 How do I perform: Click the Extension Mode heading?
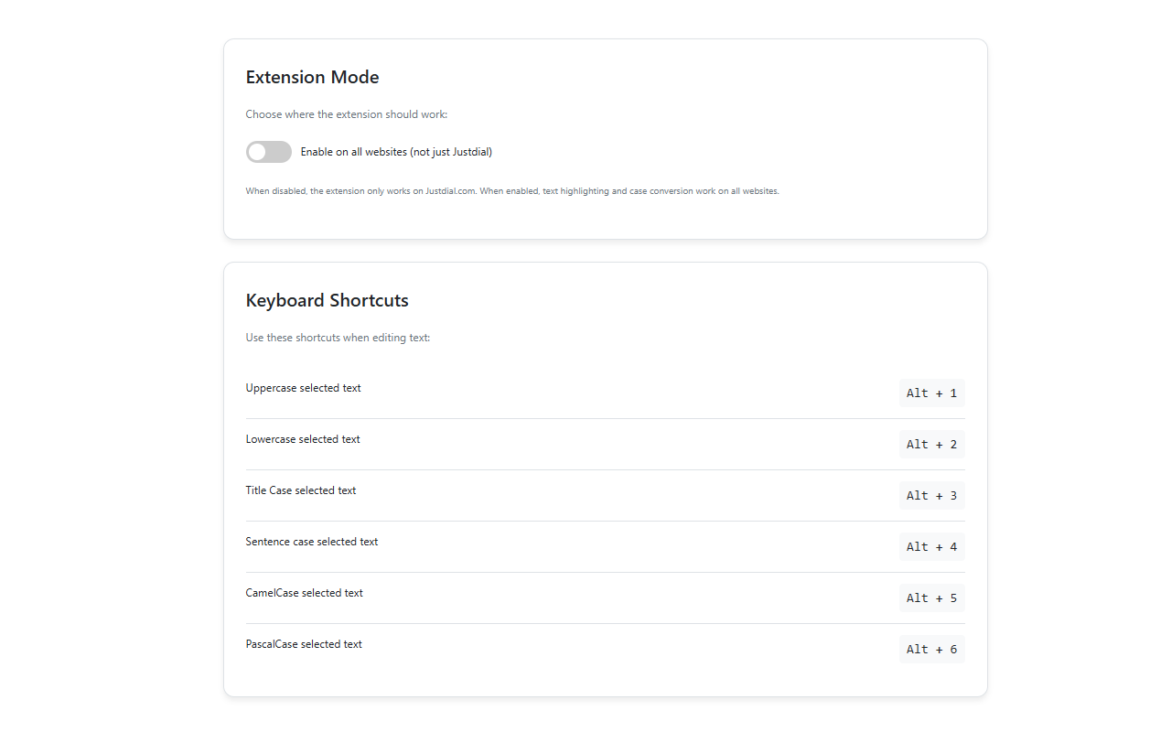(312, 78)
